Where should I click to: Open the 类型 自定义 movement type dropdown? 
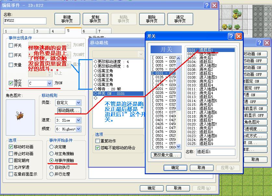click(79, 103)
